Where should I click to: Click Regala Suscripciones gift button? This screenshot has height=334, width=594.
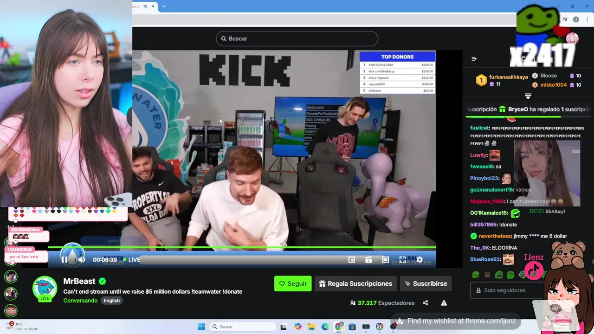pyautogui.click(x=356, y=283)
